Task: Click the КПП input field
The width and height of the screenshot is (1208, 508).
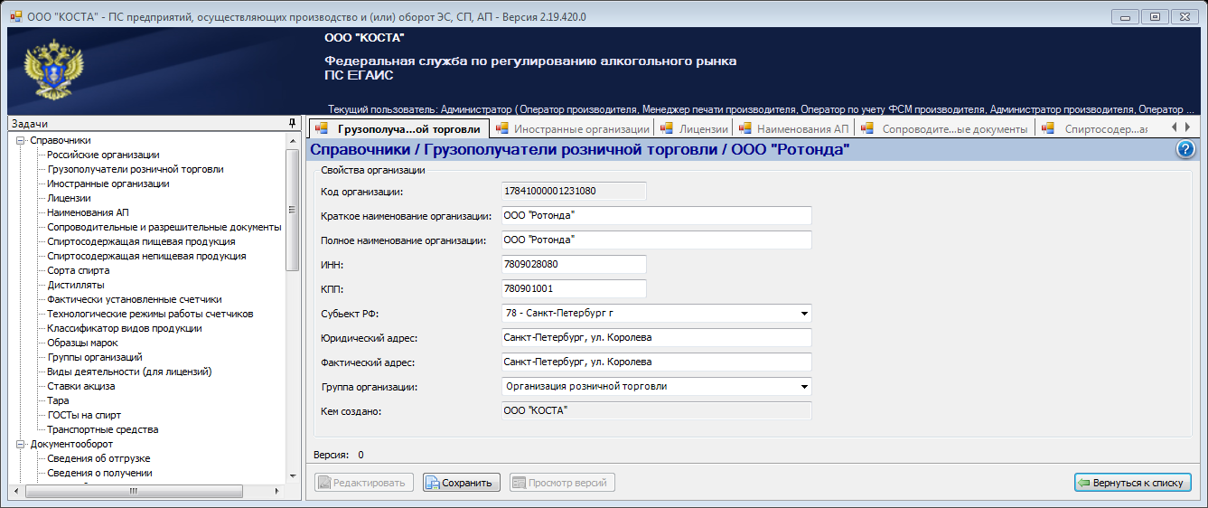Action: tap(574, 289)
